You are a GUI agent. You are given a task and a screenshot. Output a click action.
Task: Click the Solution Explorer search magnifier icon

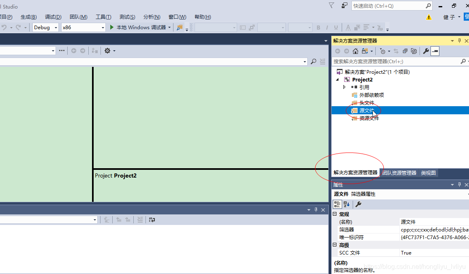[463, 61]
